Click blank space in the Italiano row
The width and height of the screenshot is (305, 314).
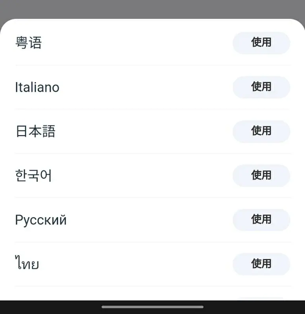[145, 87]
